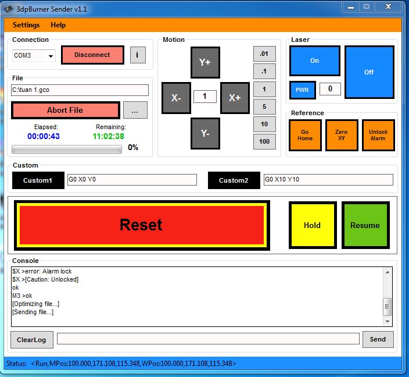Abort the running file

pos(65,111)
